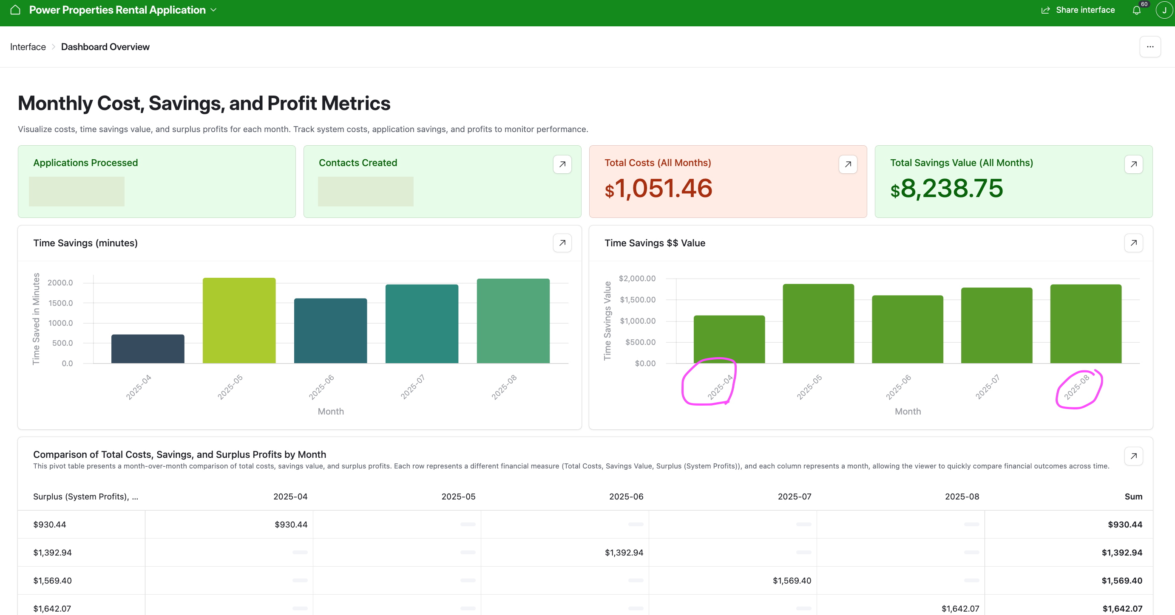Click the 2025-07 bar in Time Savings minutes chart

421,324
